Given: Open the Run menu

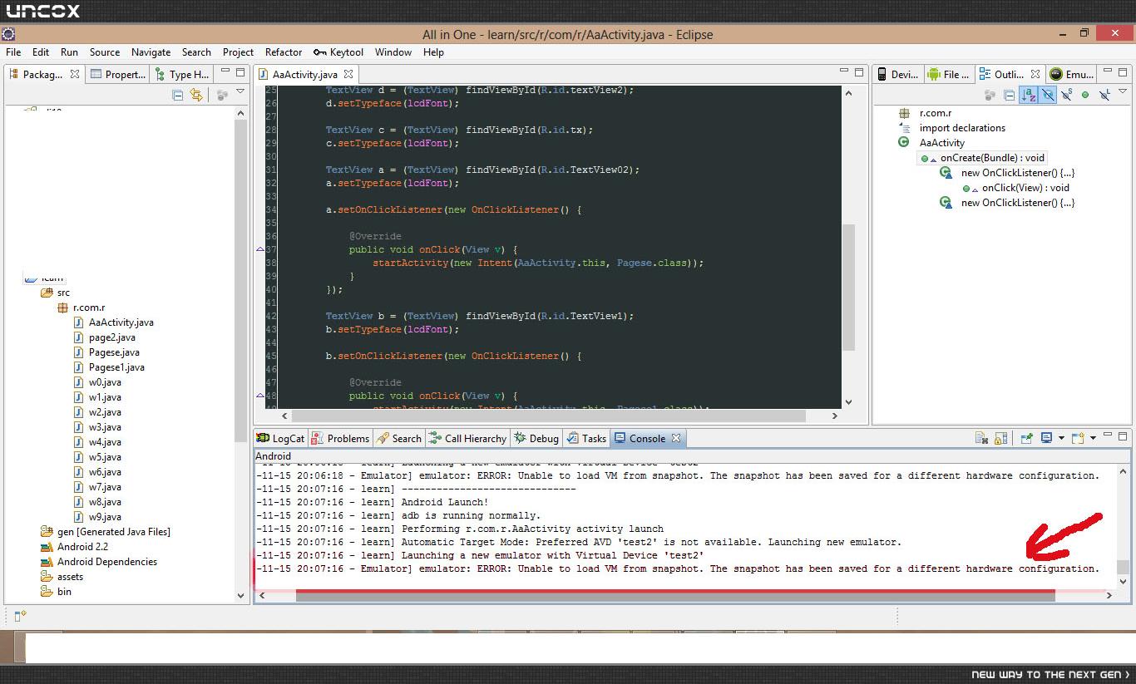Looking at the screenshot, I should coord(69,52).
